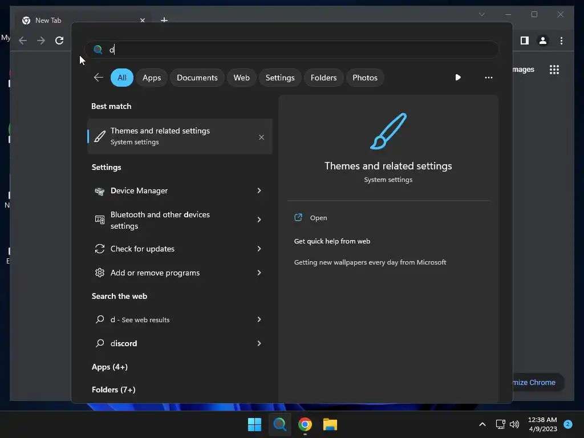584x438 pixels.
Task: Click the Check for updates refresh icon
Action: coord(100,249)
